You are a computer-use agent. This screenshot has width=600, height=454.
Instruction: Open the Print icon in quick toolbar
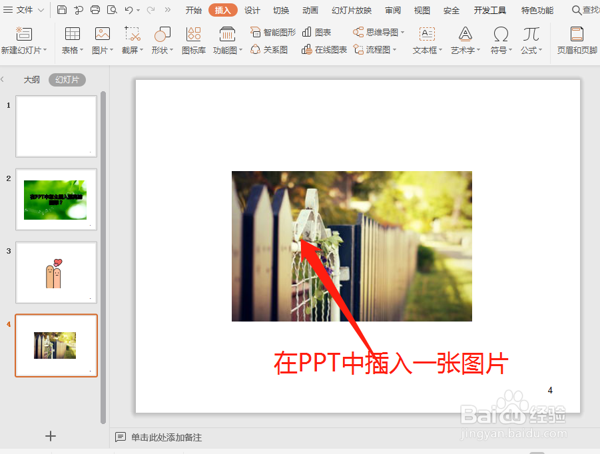tap(95, 9)
